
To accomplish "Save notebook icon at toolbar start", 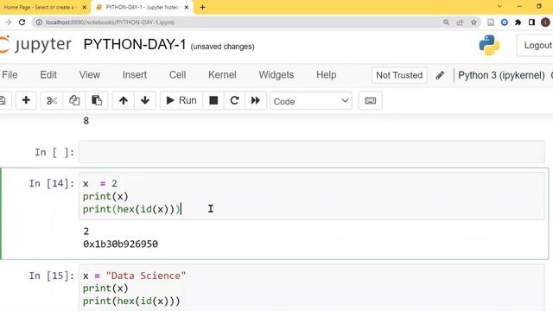I will (3, 100).
